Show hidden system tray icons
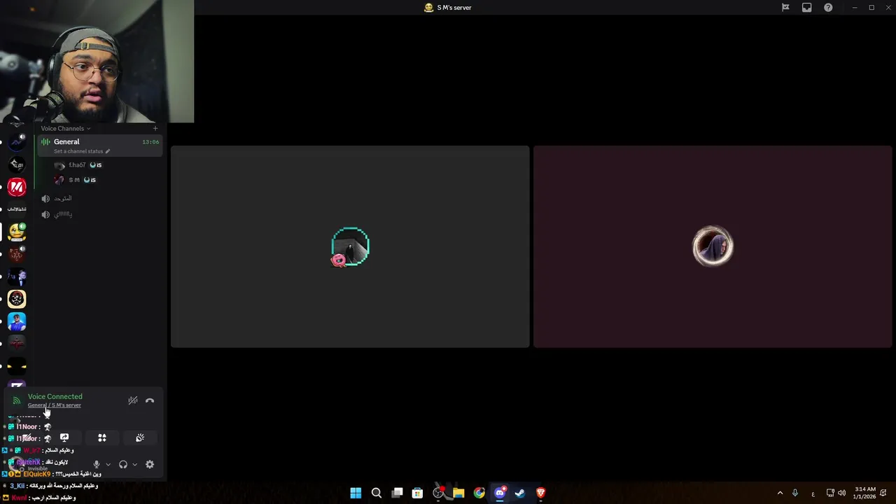The height and width of the screenshot is (504, 896). coord(780,493)
